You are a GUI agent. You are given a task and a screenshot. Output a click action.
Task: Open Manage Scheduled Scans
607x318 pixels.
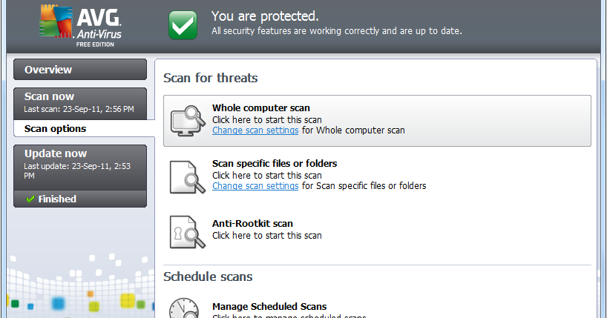(x=269, y=306)
